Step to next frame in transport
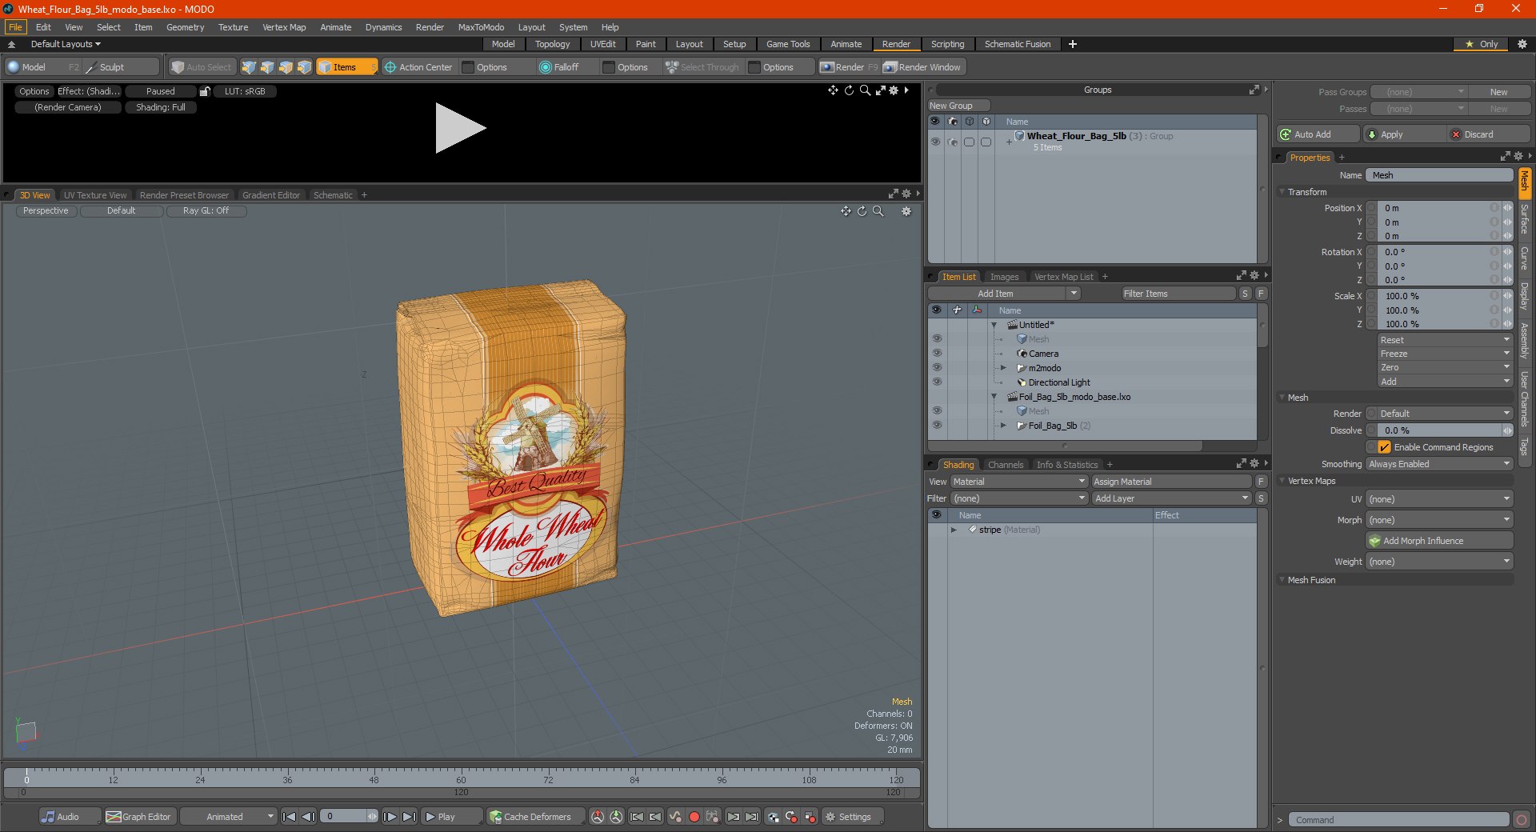 pyautogui.click(x=390, y=817)
